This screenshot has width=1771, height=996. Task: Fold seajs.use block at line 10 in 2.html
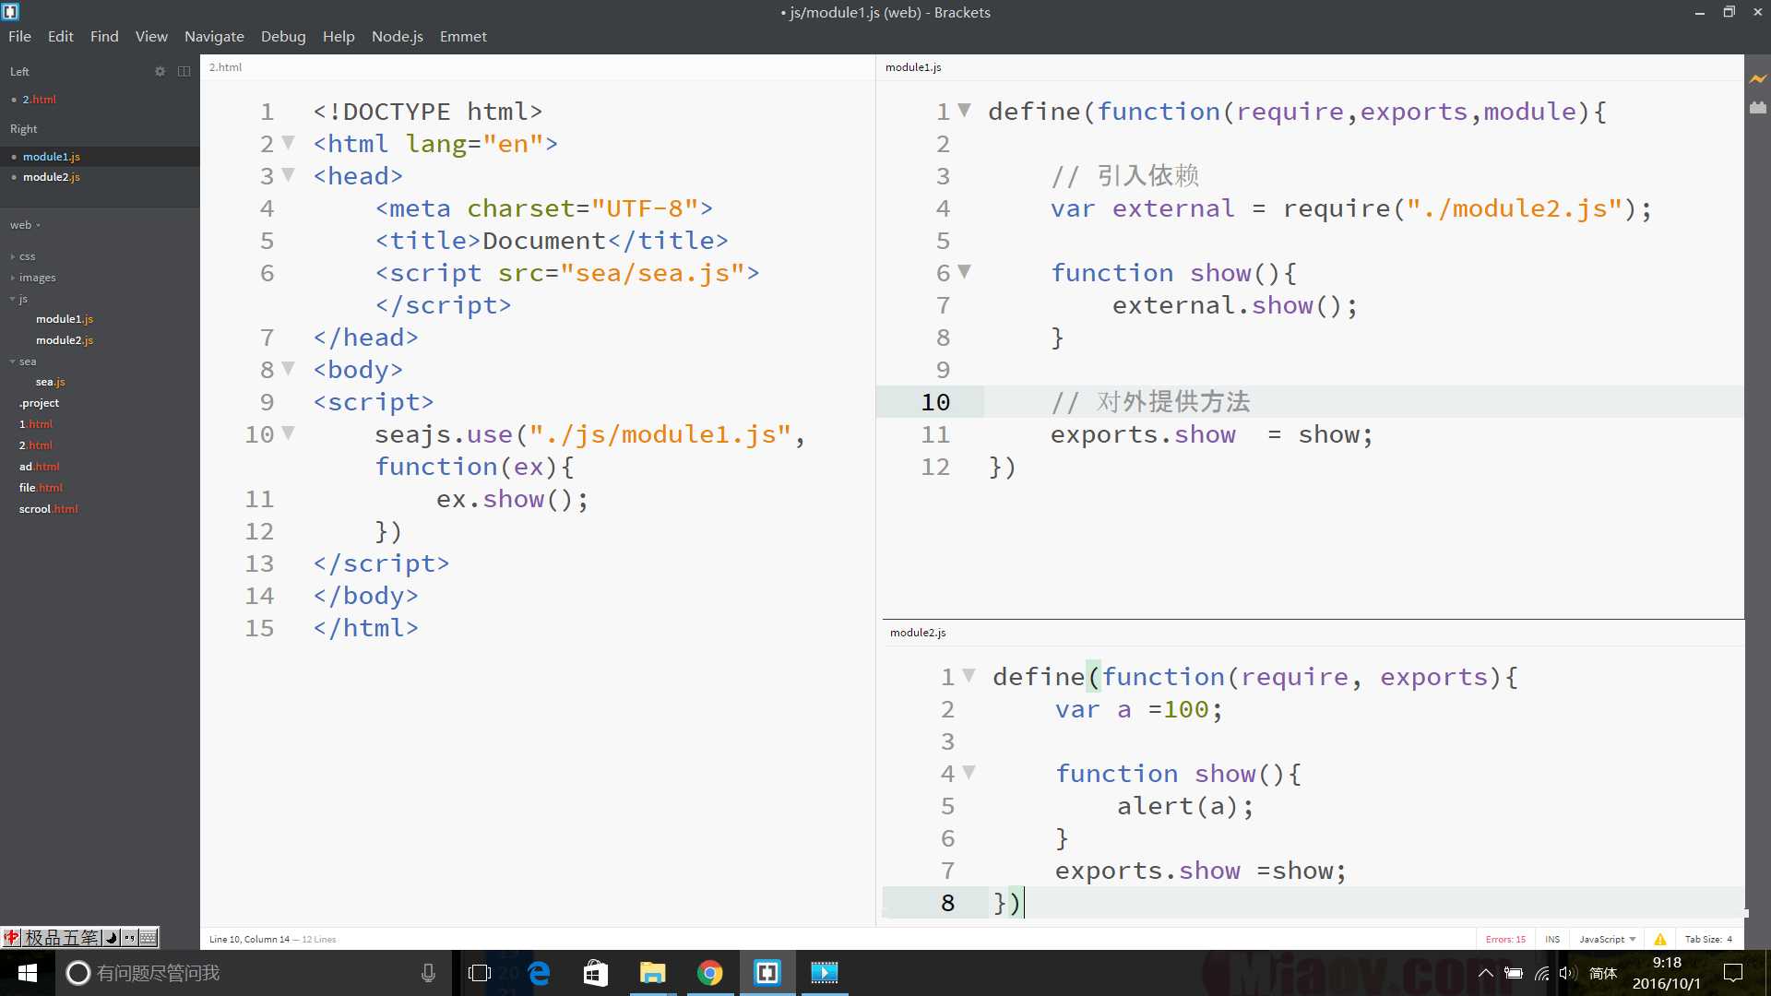288,433
